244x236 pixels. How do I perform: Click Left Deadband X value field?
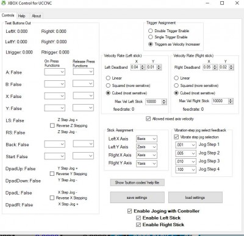click(135, 67)
